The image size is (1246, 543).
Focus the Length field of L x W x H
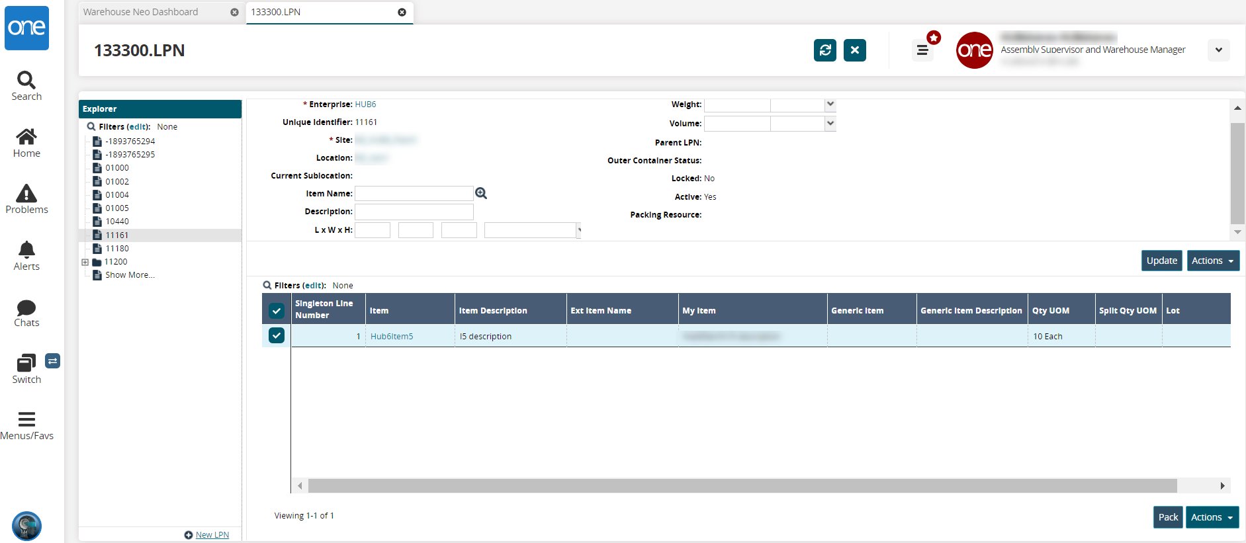tap(373, 230)
